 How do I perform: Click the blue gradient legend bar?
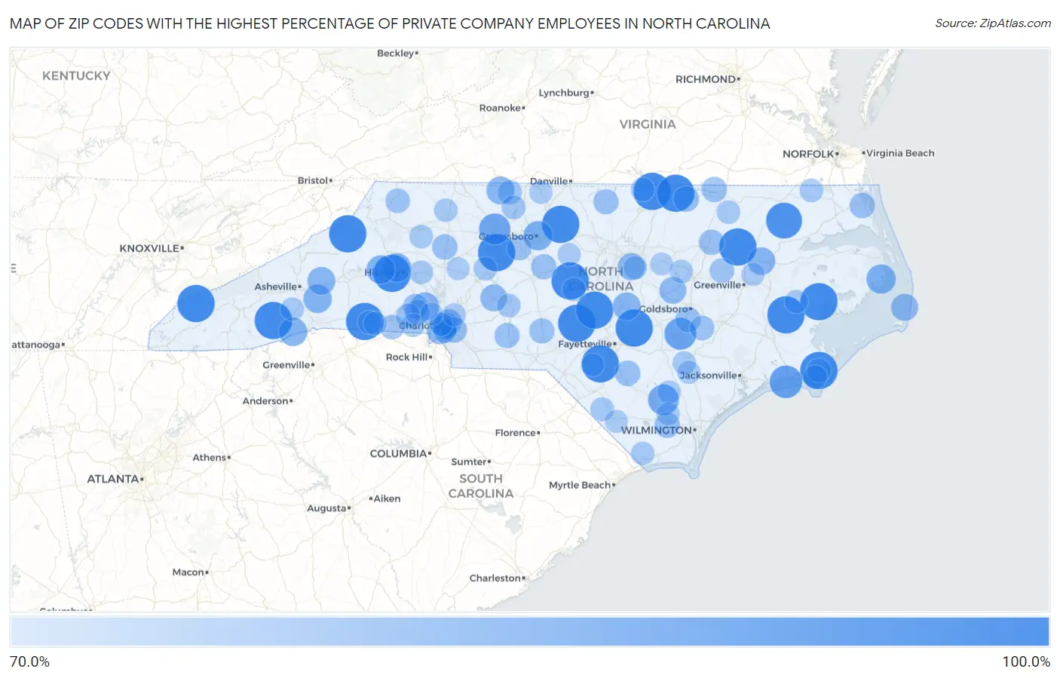(529, 632)
